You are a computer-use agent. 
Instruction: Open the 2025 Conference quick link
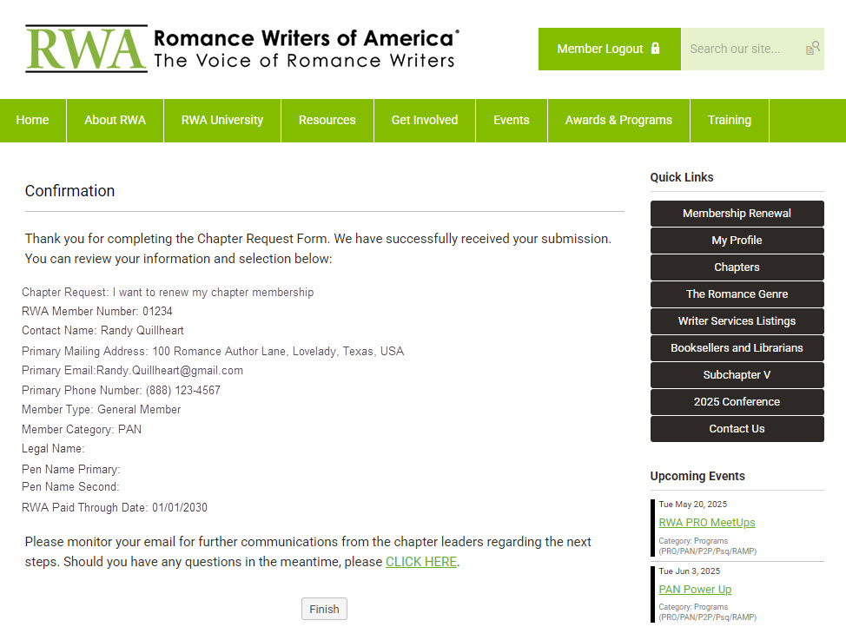(x=737, y=403)
